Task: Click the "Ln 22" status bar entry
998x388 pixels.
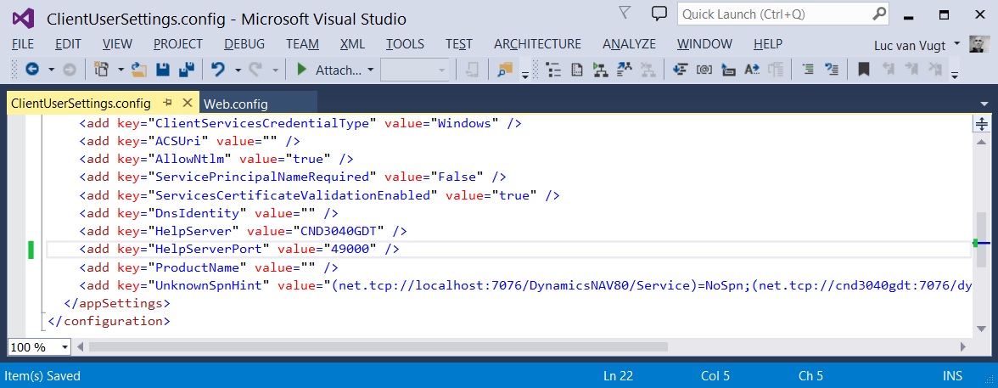Action: (x=618, y=376)
